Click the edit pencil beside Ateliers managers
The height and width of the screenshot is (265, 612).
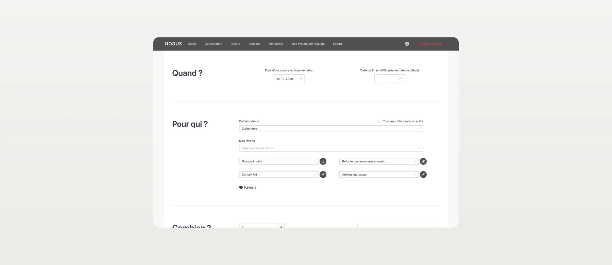tap(423, 175)
